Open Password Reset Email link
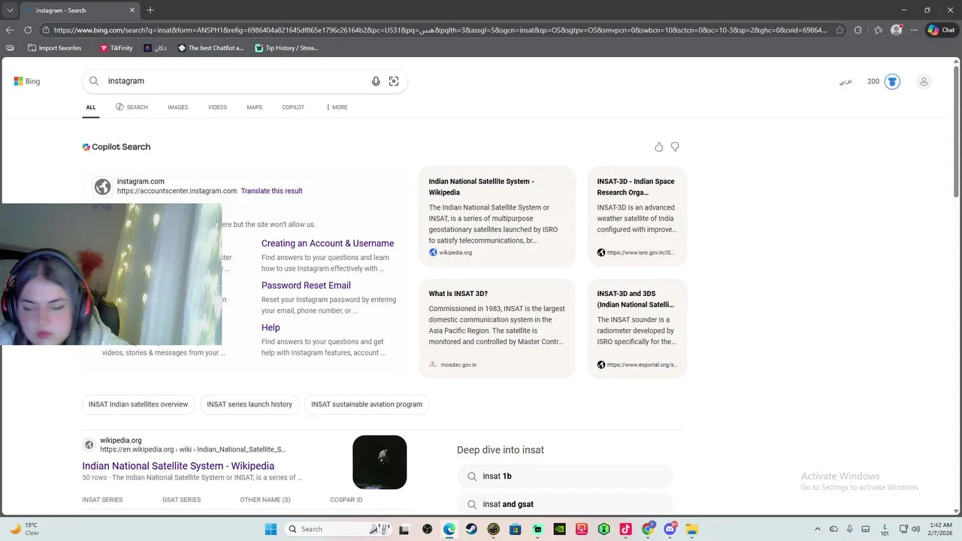The width and height of the screenshot is (962, 541). [306, 286]
